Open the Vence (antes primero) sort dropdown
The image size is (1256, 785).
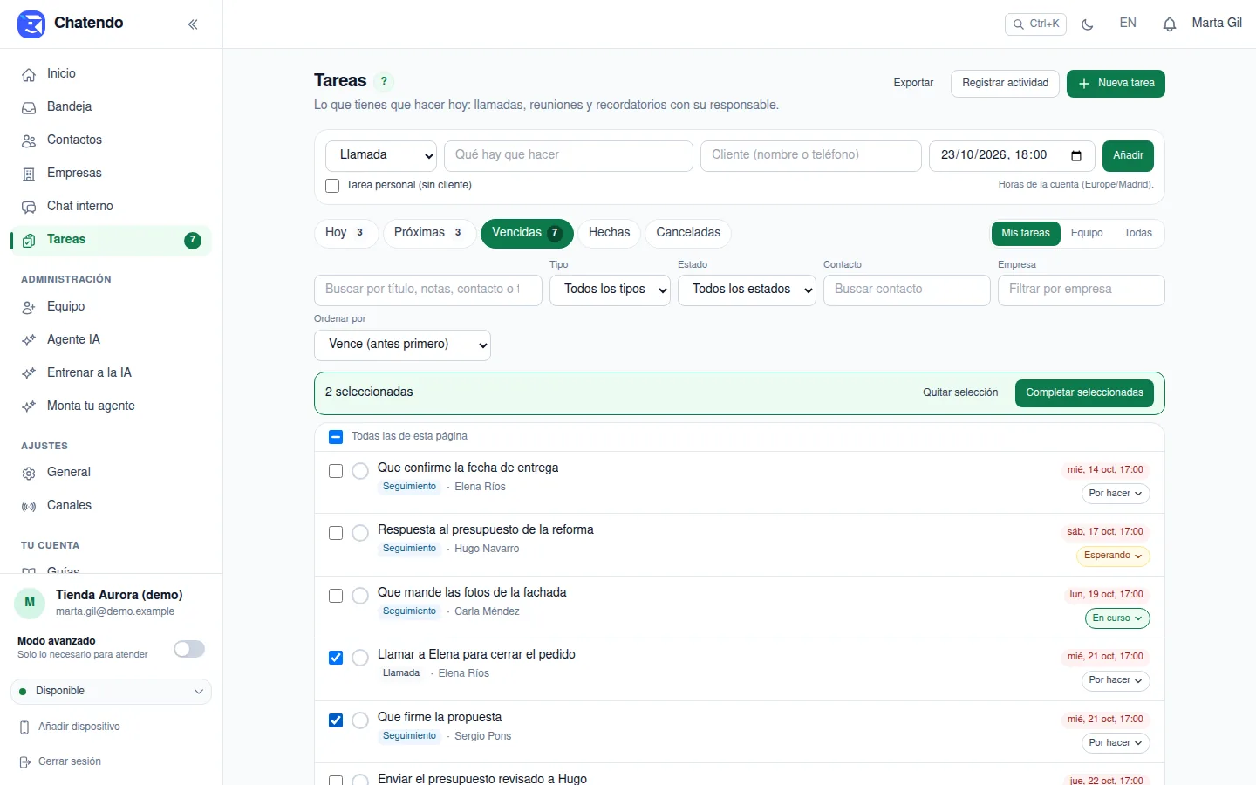pyautogui.click(x=402, y=345)
